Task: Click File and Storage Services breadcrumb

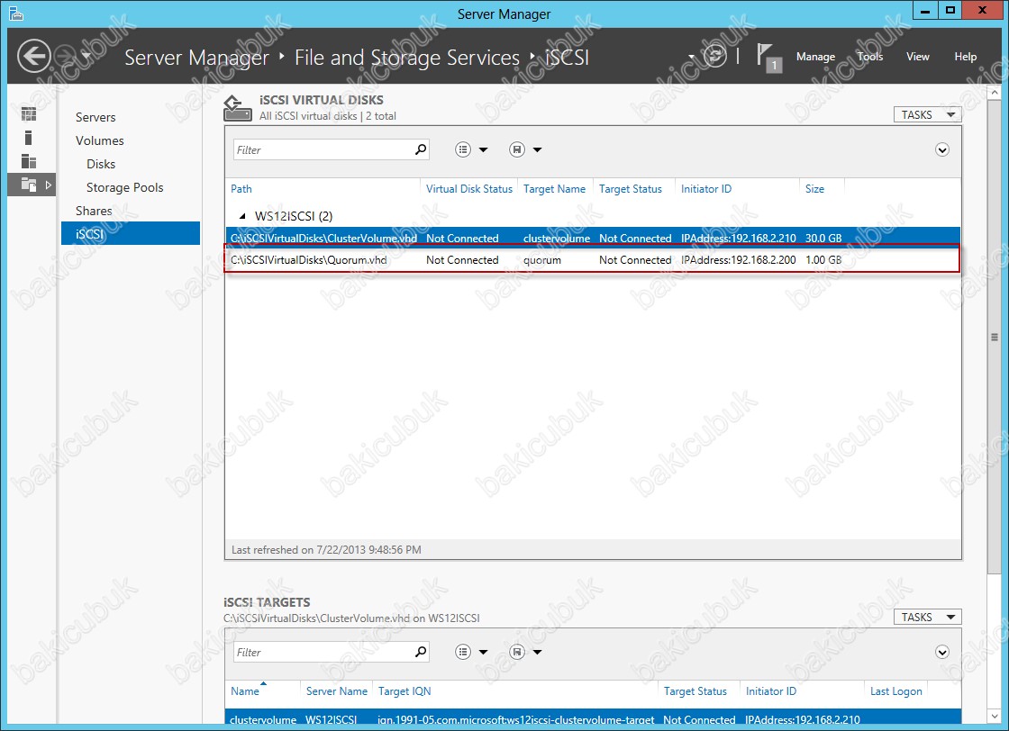Action: pyautogui.click(x=406, y=58)
